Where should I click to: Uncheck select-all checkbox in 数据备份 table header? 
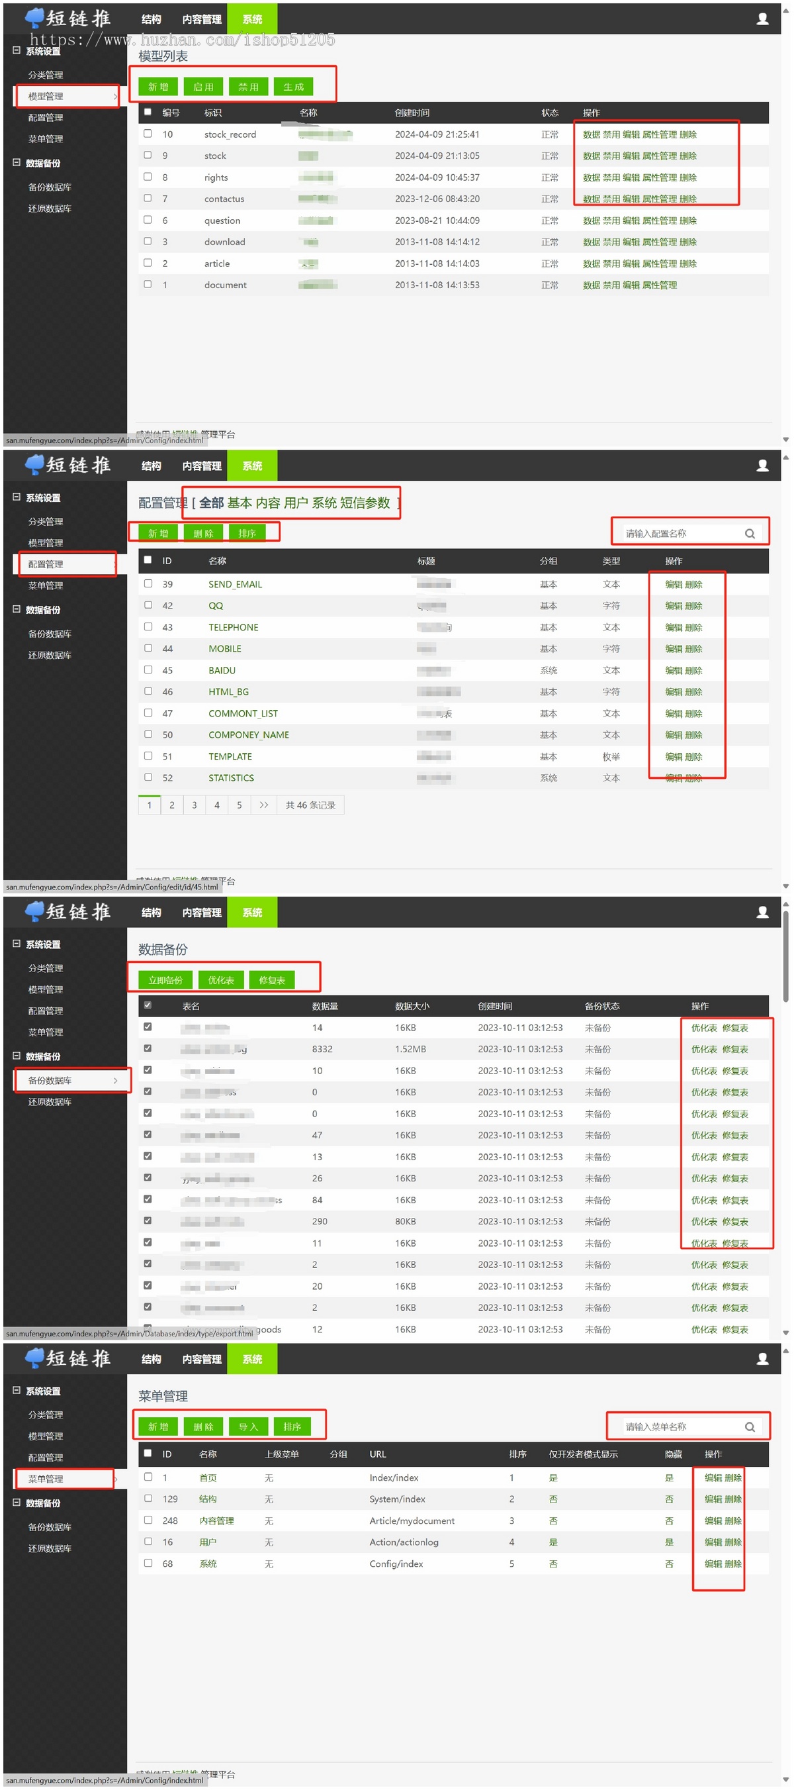[148, 1005]
